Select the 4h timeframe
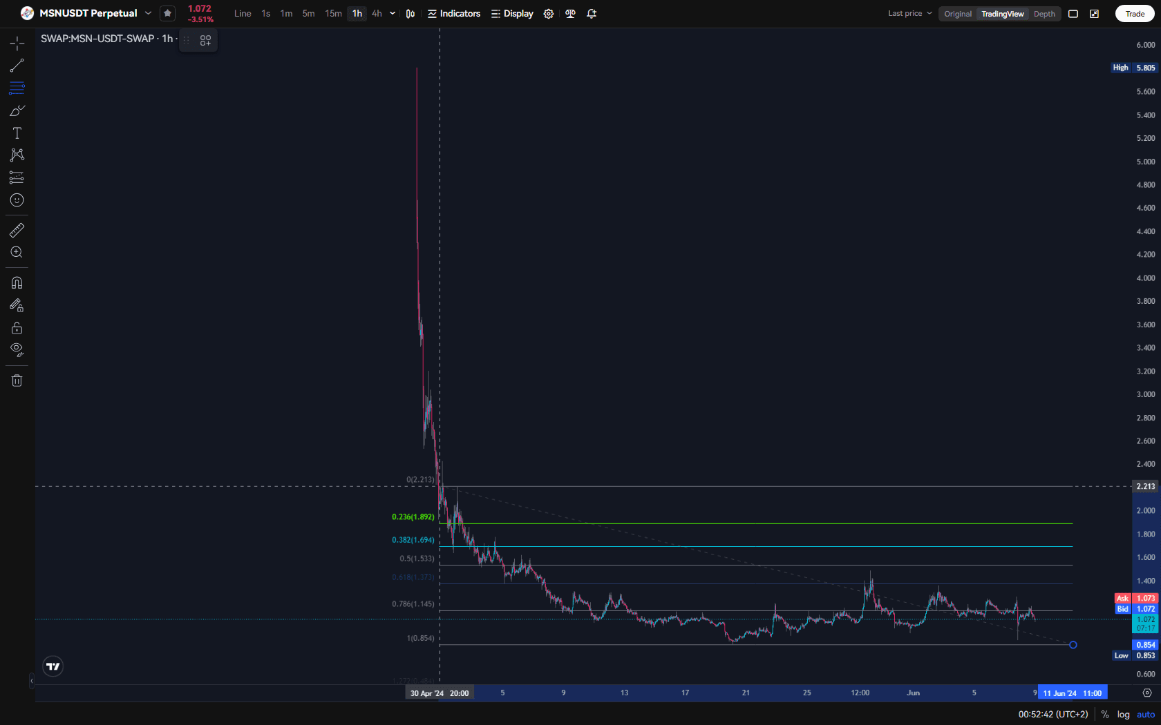This screenshot has width=1161, height=725. click(x=377, y=14)
